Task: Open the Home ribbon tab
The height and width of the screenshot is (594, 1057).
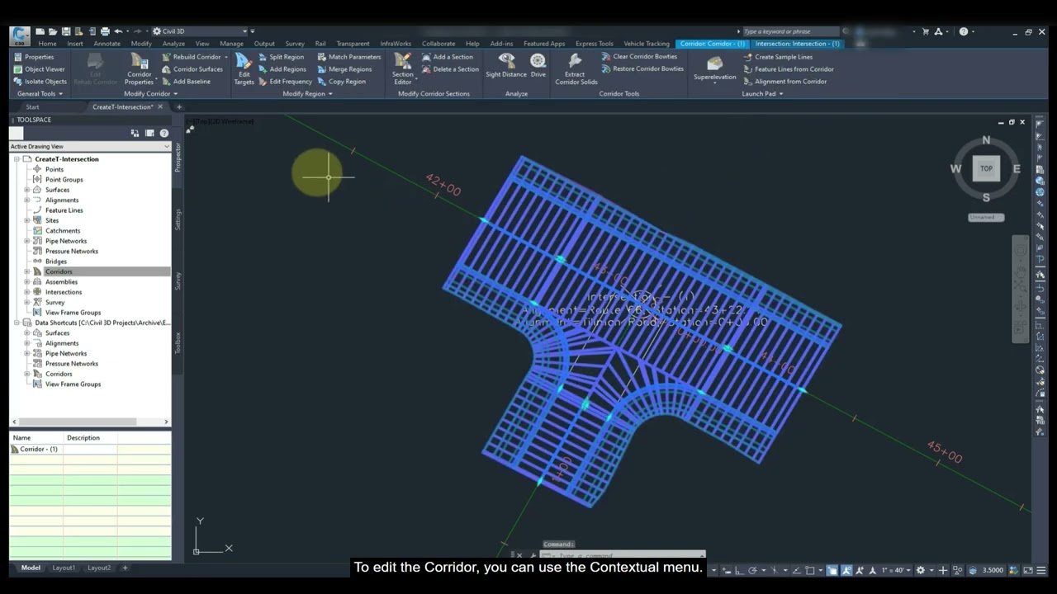Action: tap(47, 44)
